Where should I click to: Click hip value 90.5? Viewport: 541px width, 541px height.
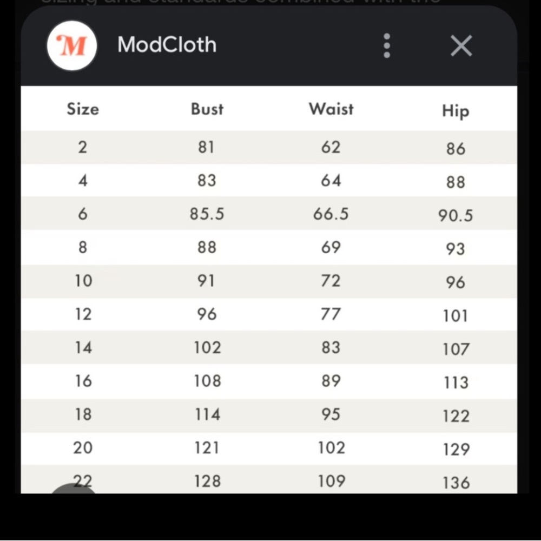point(456,216)
